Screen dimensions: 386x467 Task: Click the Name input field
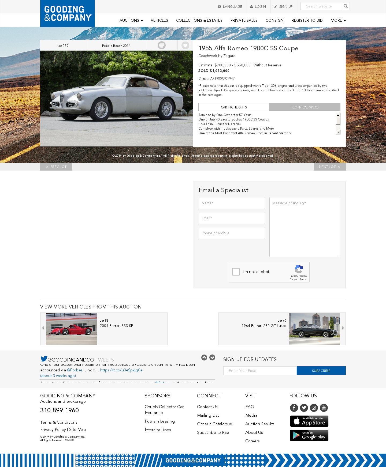point(232,203)
